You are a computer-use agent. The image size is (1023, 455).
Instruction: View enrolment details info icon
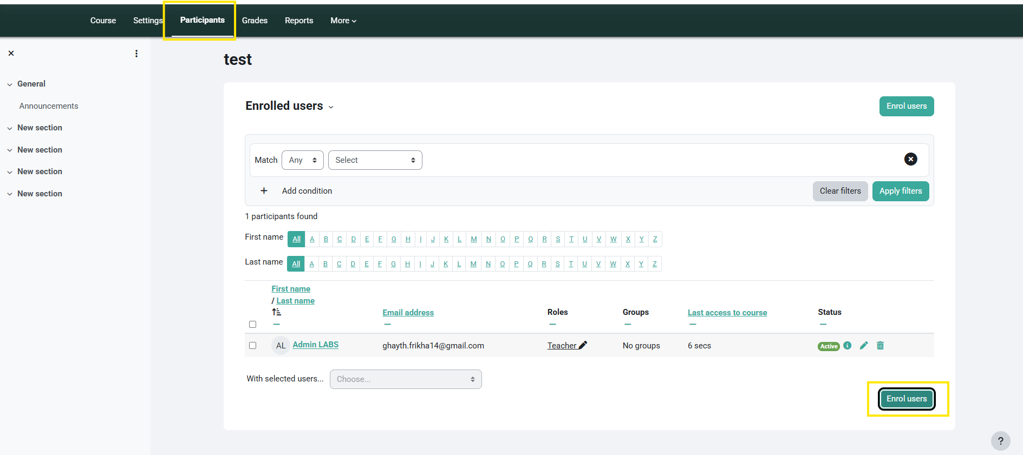coord(848,346)
